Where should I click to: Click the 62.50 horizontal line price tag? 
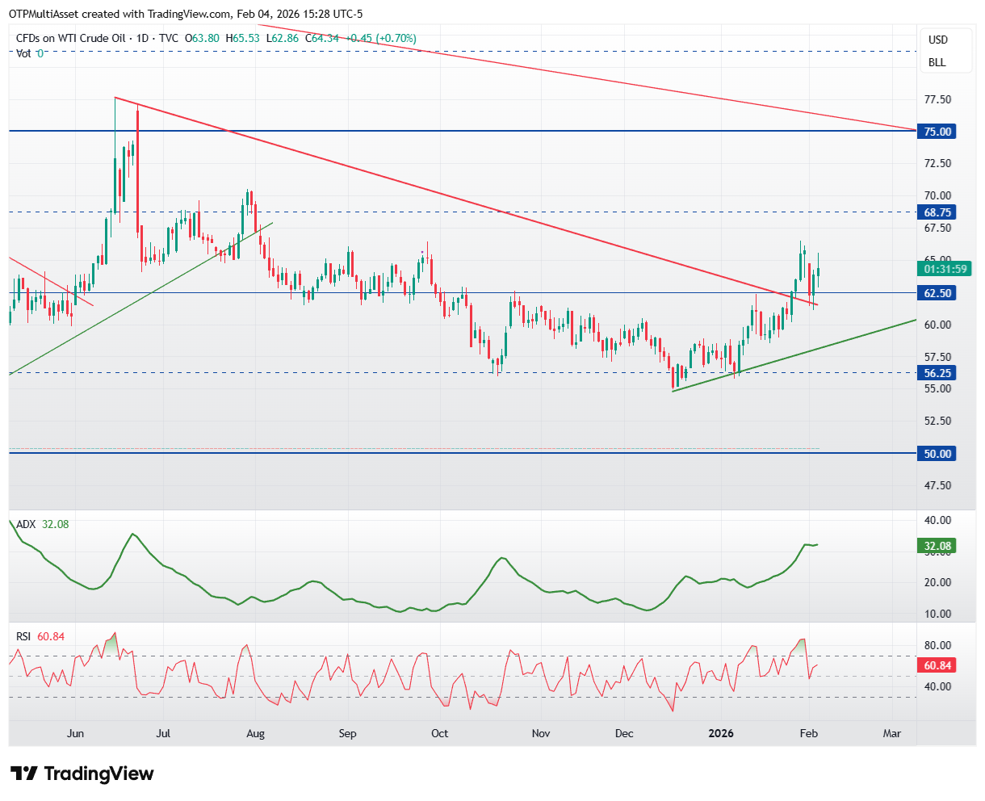[x=937, y=293]
